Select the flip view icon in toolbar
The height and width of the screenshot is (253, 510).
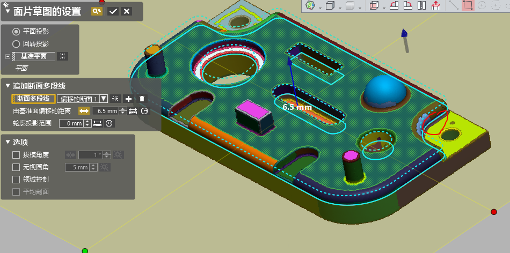pos(421,6)
